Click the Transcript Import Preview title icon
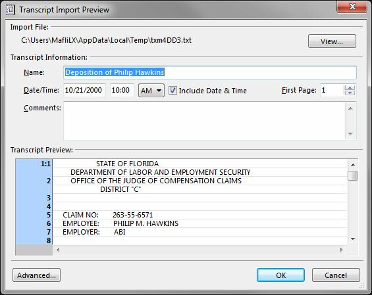The image size is (372, 295). [x=11, y=10]
